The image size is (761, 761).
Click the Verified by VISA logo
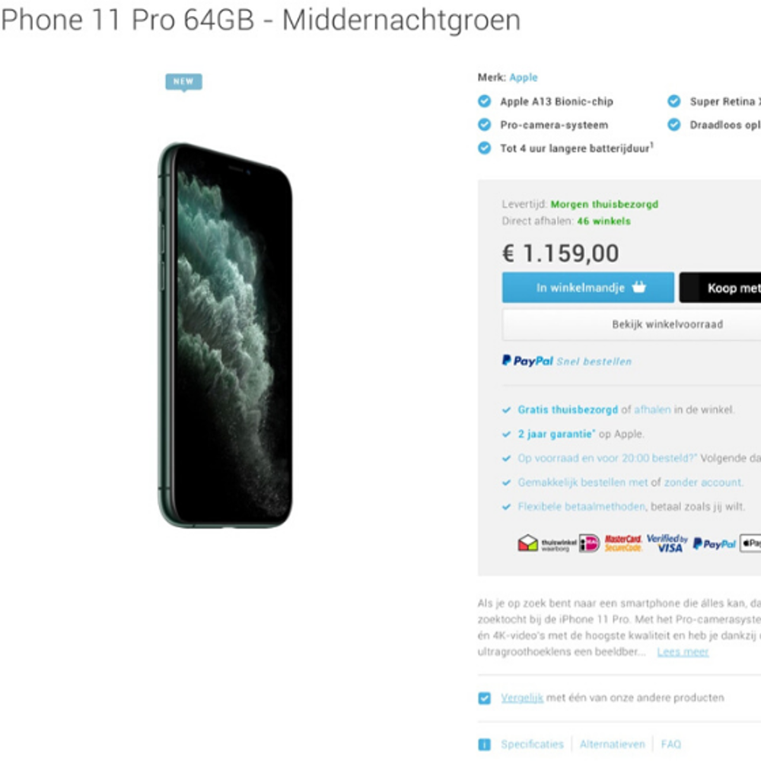pos(667,543)
